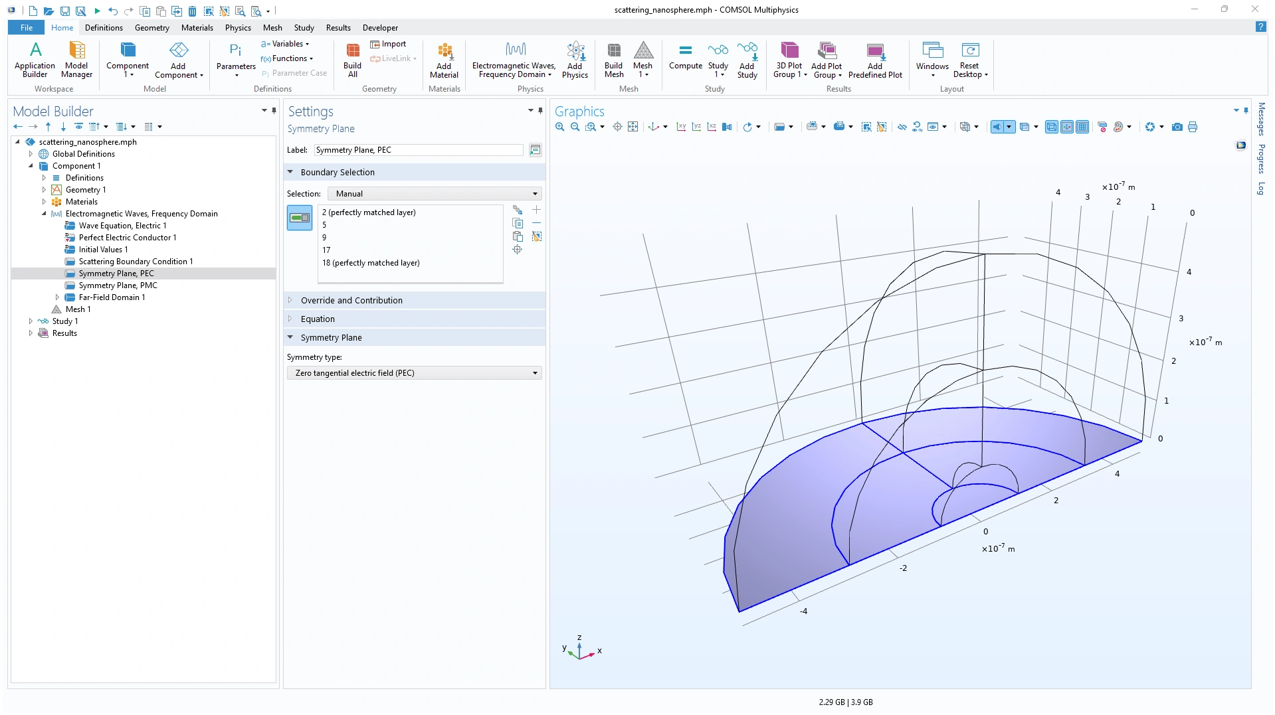Expand the Override and Contribution section

click(351, 300)
